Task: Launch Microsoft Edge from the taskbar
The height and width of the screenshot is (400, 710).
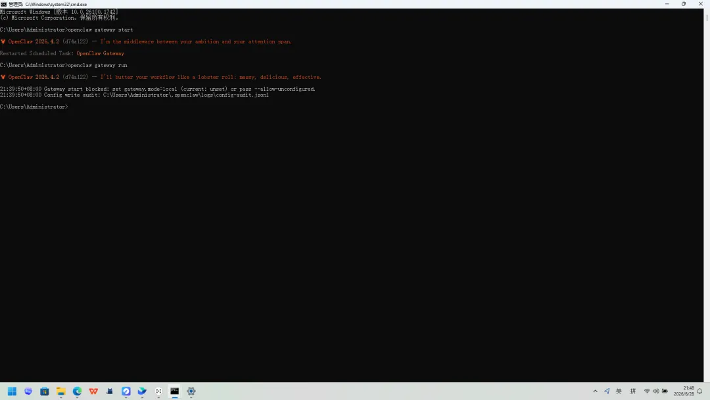Action: (x=77, y=391)
